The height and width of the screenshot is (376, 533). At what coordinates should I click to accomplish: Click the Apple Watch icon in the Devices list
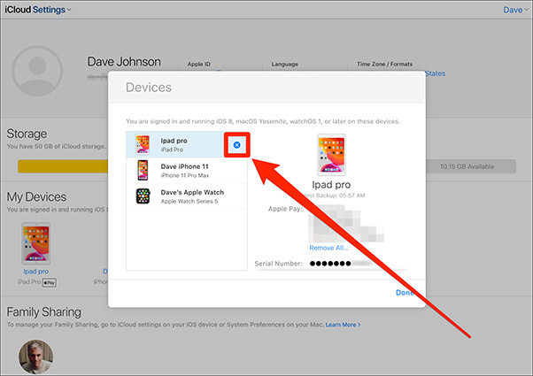(143, 196)
